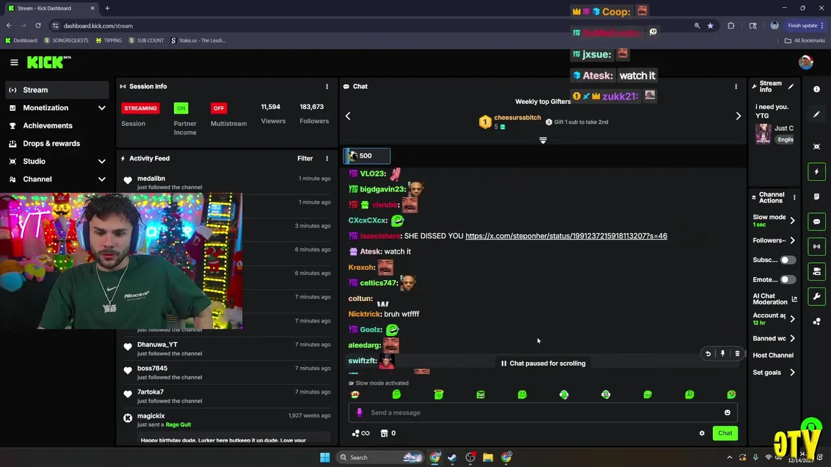The height and width of the screenshot is (467, 831).
Task: Click the green Chat send button
Action: (725, 433)
